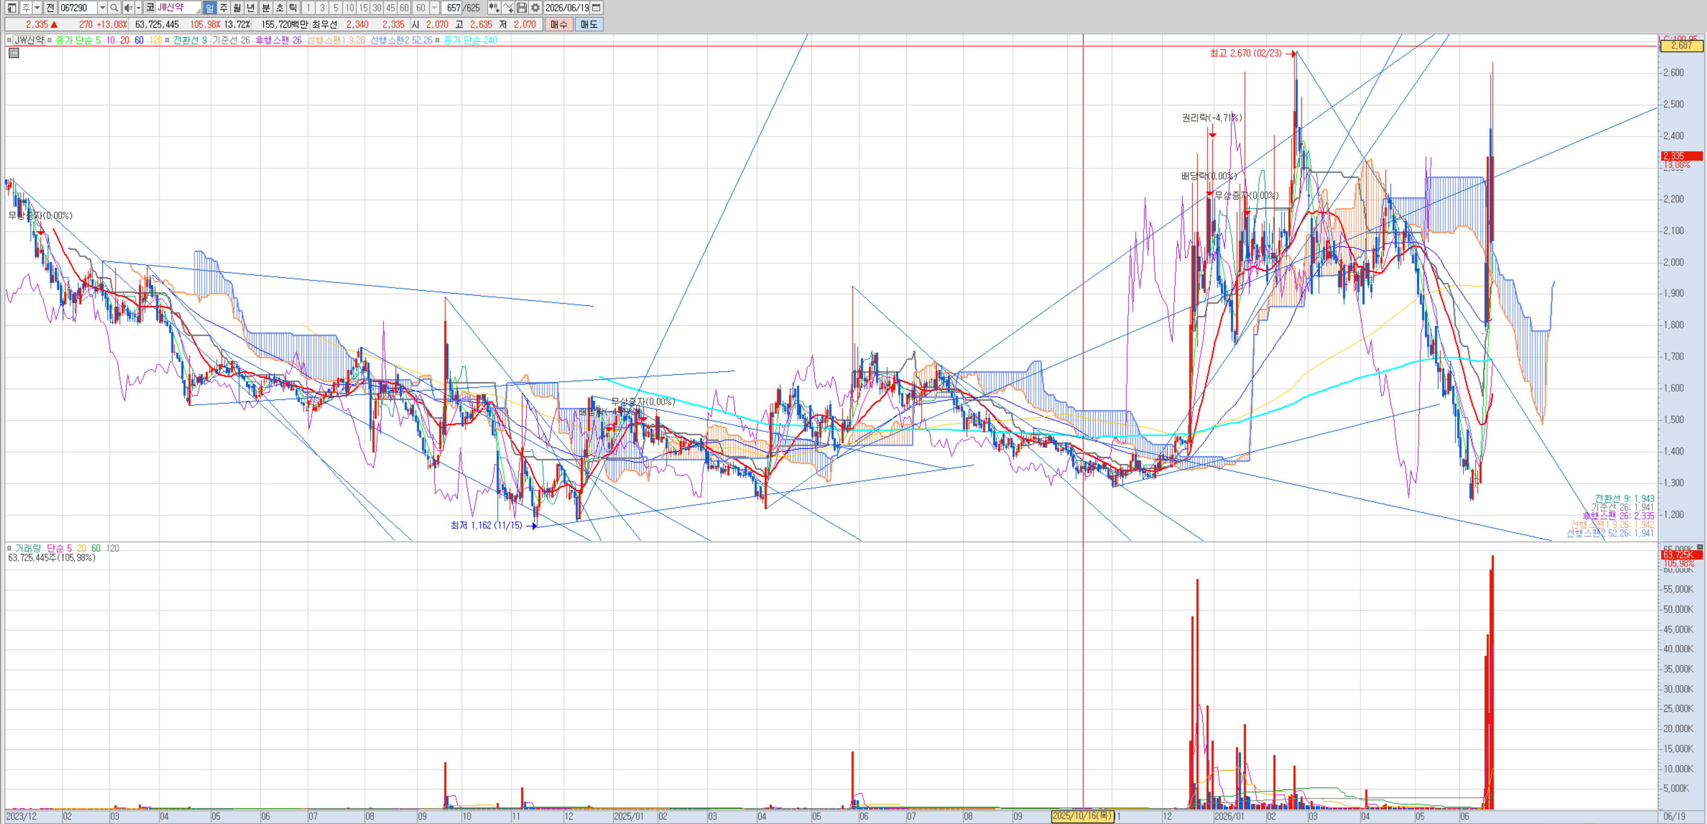
Task: Click the 종가 단순 5 moving average label
Action: (x=78, y=40)
